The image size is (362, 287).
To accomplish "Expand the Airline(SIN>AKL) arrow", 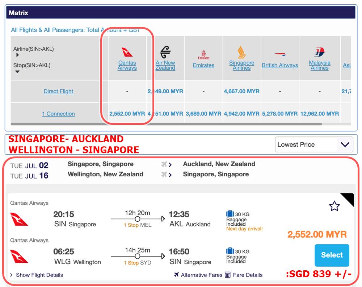I will tap(17, 55).
